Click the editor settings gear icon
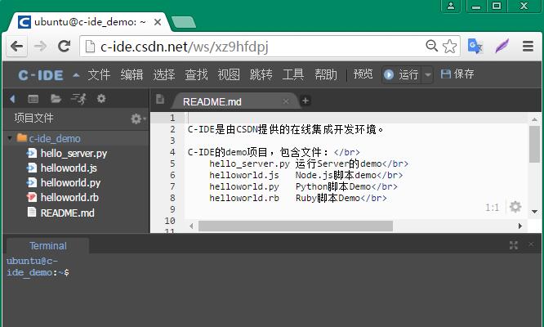This screenshot has width=544, height=327. [x=515, y=207]
